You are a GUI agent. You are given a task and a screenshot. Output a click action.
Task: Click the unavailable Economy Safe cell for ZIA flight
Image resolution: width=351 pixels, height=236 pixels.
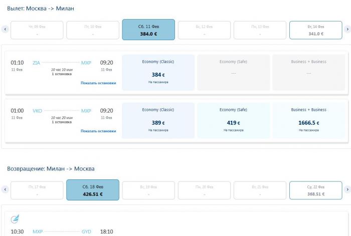coord(233,73)
